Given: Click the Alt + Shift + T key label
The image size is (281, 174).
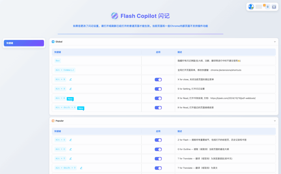Looking at the screenshot, I should (x=65, y=168).
